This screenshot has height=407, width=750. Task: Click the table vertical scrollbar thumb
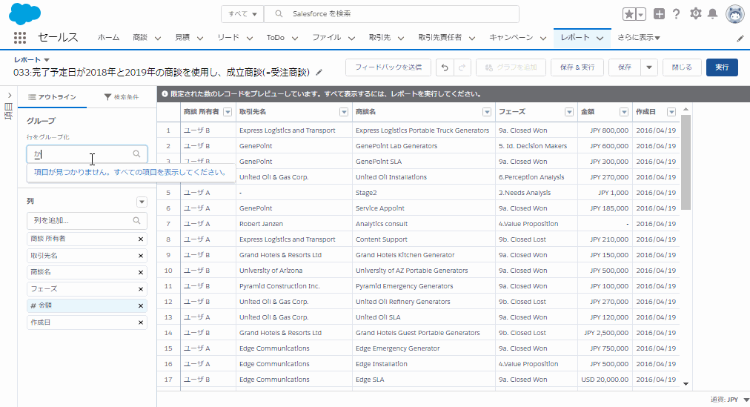pyautogui.click(x=686, y=162)
